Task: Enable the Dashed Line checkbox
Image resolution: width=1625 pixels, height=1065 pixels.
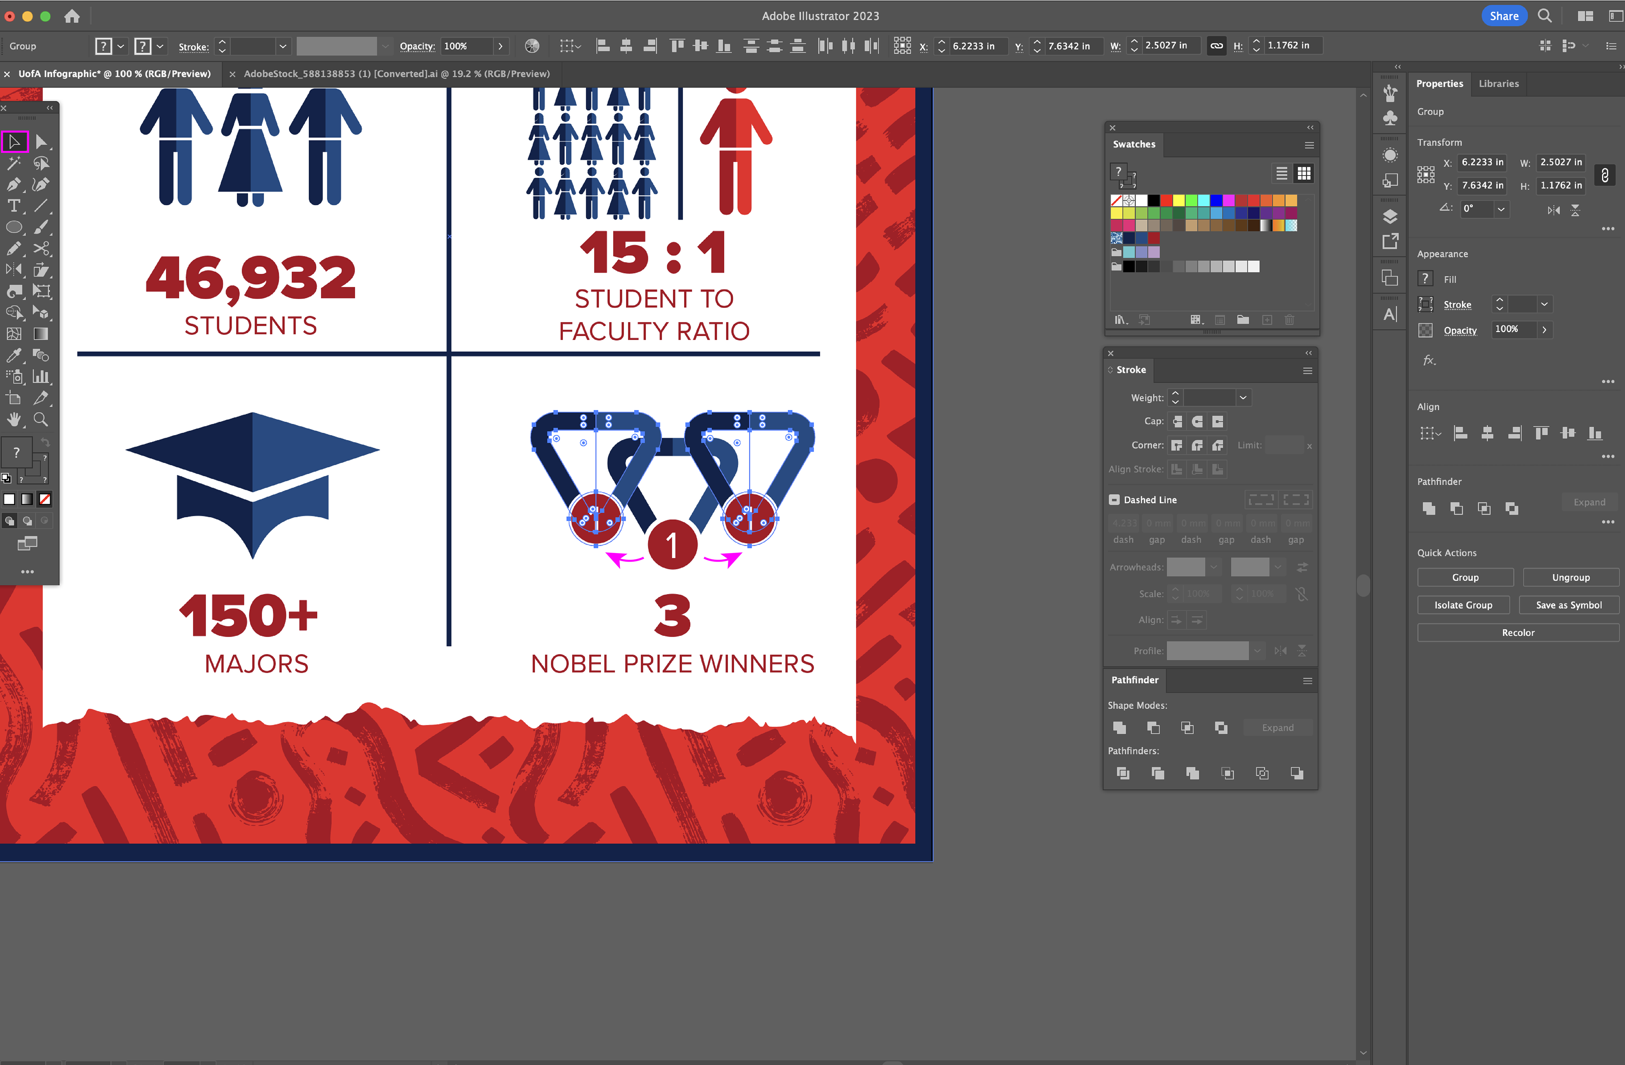Action: click(x=1114, y=499)
